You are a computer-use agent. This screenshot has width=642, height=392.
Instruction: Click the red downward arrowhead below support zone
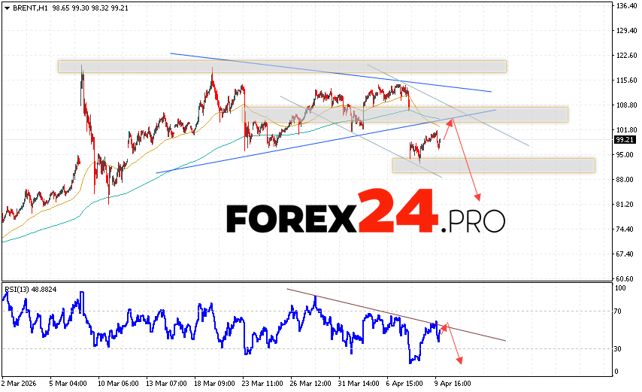478,198
